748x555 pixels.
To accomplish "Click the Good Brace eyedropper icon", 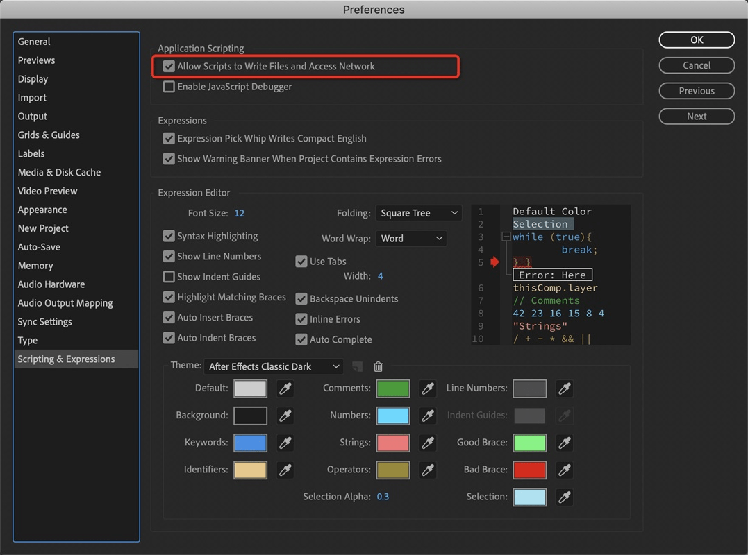I will coord(565,443).
